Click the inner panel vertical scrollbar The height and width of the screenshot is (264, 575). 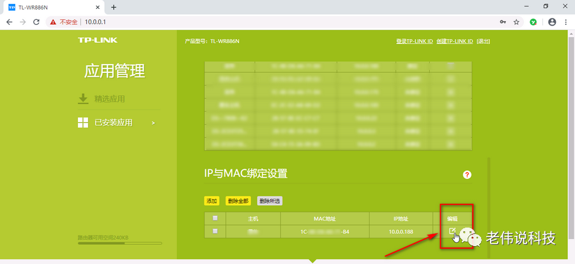[x=488, y=208]
